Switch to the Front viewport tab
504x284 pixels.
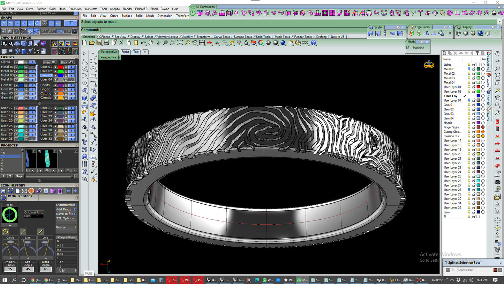tap(125, 52)
